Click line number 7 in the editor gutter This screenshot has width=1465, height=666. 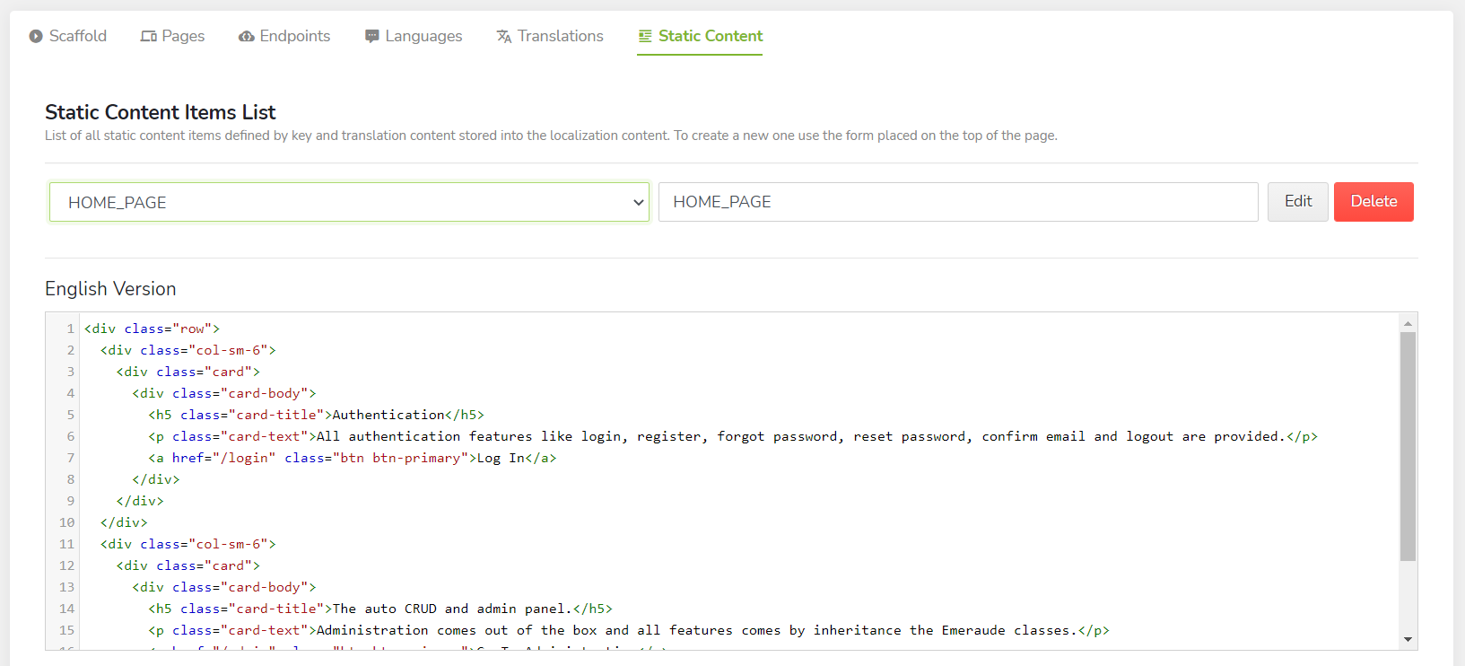(70, 458)
